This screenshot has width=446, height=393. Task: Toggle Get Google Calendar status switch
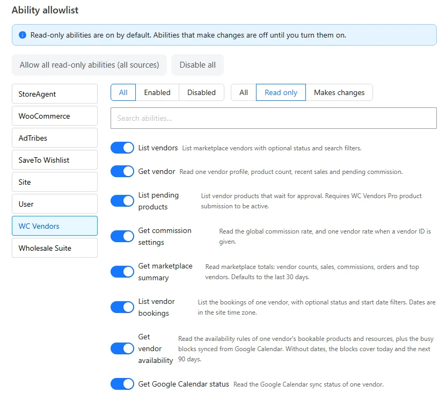(x=122, y=384)
